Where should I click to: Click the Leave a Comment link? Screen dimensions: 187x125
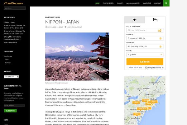pyautogui.click(x=74, y=27)
